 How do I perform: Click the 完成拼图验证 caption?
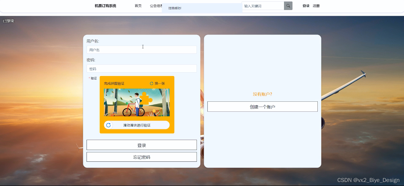(114, 83)
